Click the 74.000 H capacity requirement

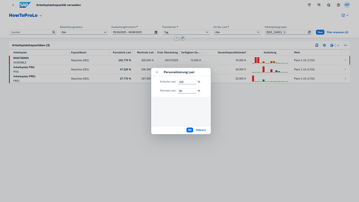[240, 60]
